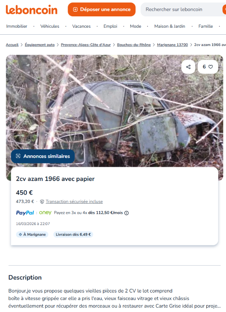Favorite the listing with heart icon
This screenshot has height=312, width=226.
[x=208, y=67]
